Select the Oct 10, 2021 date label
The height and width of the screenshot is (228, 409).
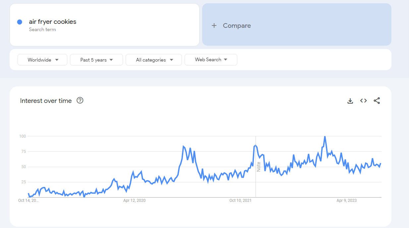point(241,201)
